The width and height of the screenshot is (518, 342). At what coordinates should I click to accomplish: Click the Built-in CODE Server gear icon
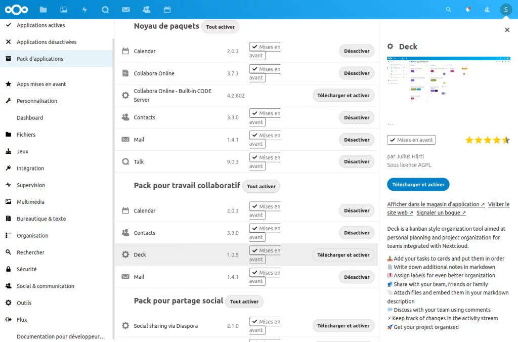pyautogui.click(x=125, y=95)
